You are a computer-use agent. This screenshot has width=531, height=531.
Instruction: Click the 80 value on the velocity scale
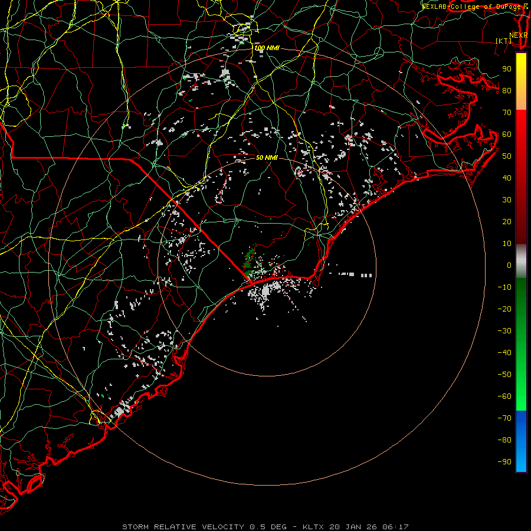click(x=507, y=91)
